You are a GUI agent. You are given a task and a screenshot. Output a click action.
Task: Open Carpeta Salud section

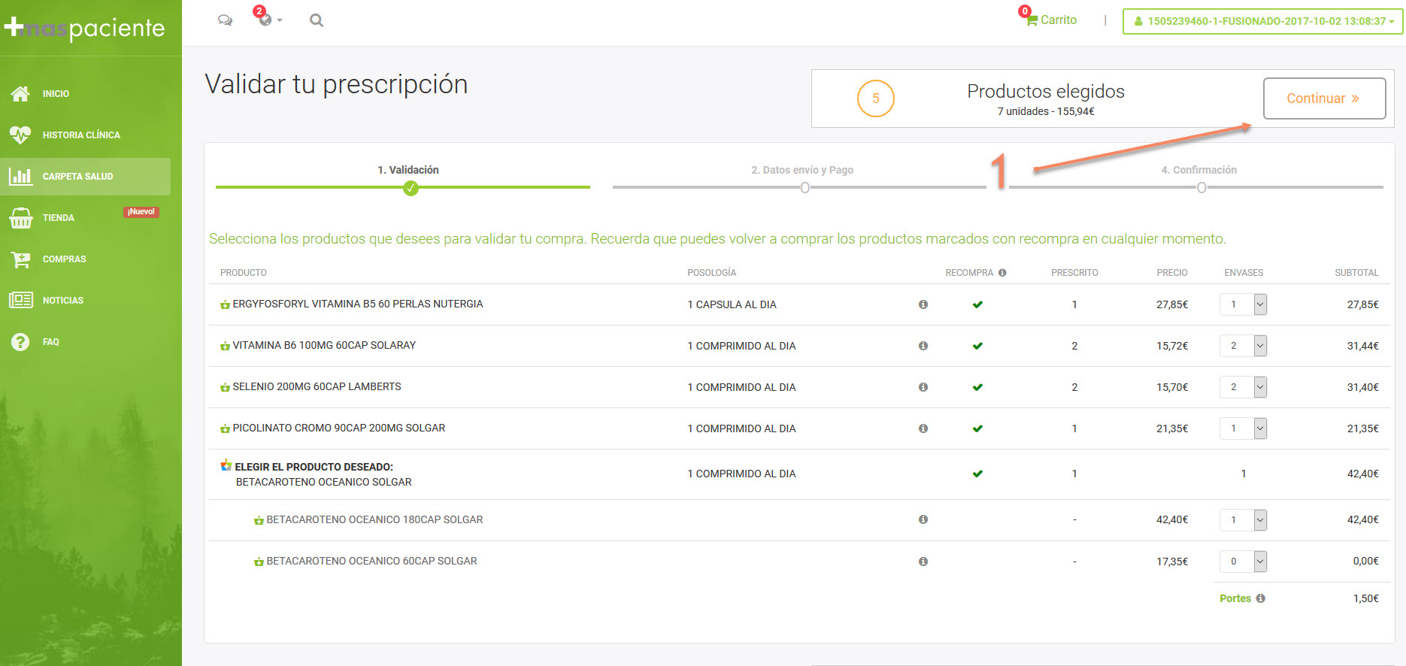point(77,177)
